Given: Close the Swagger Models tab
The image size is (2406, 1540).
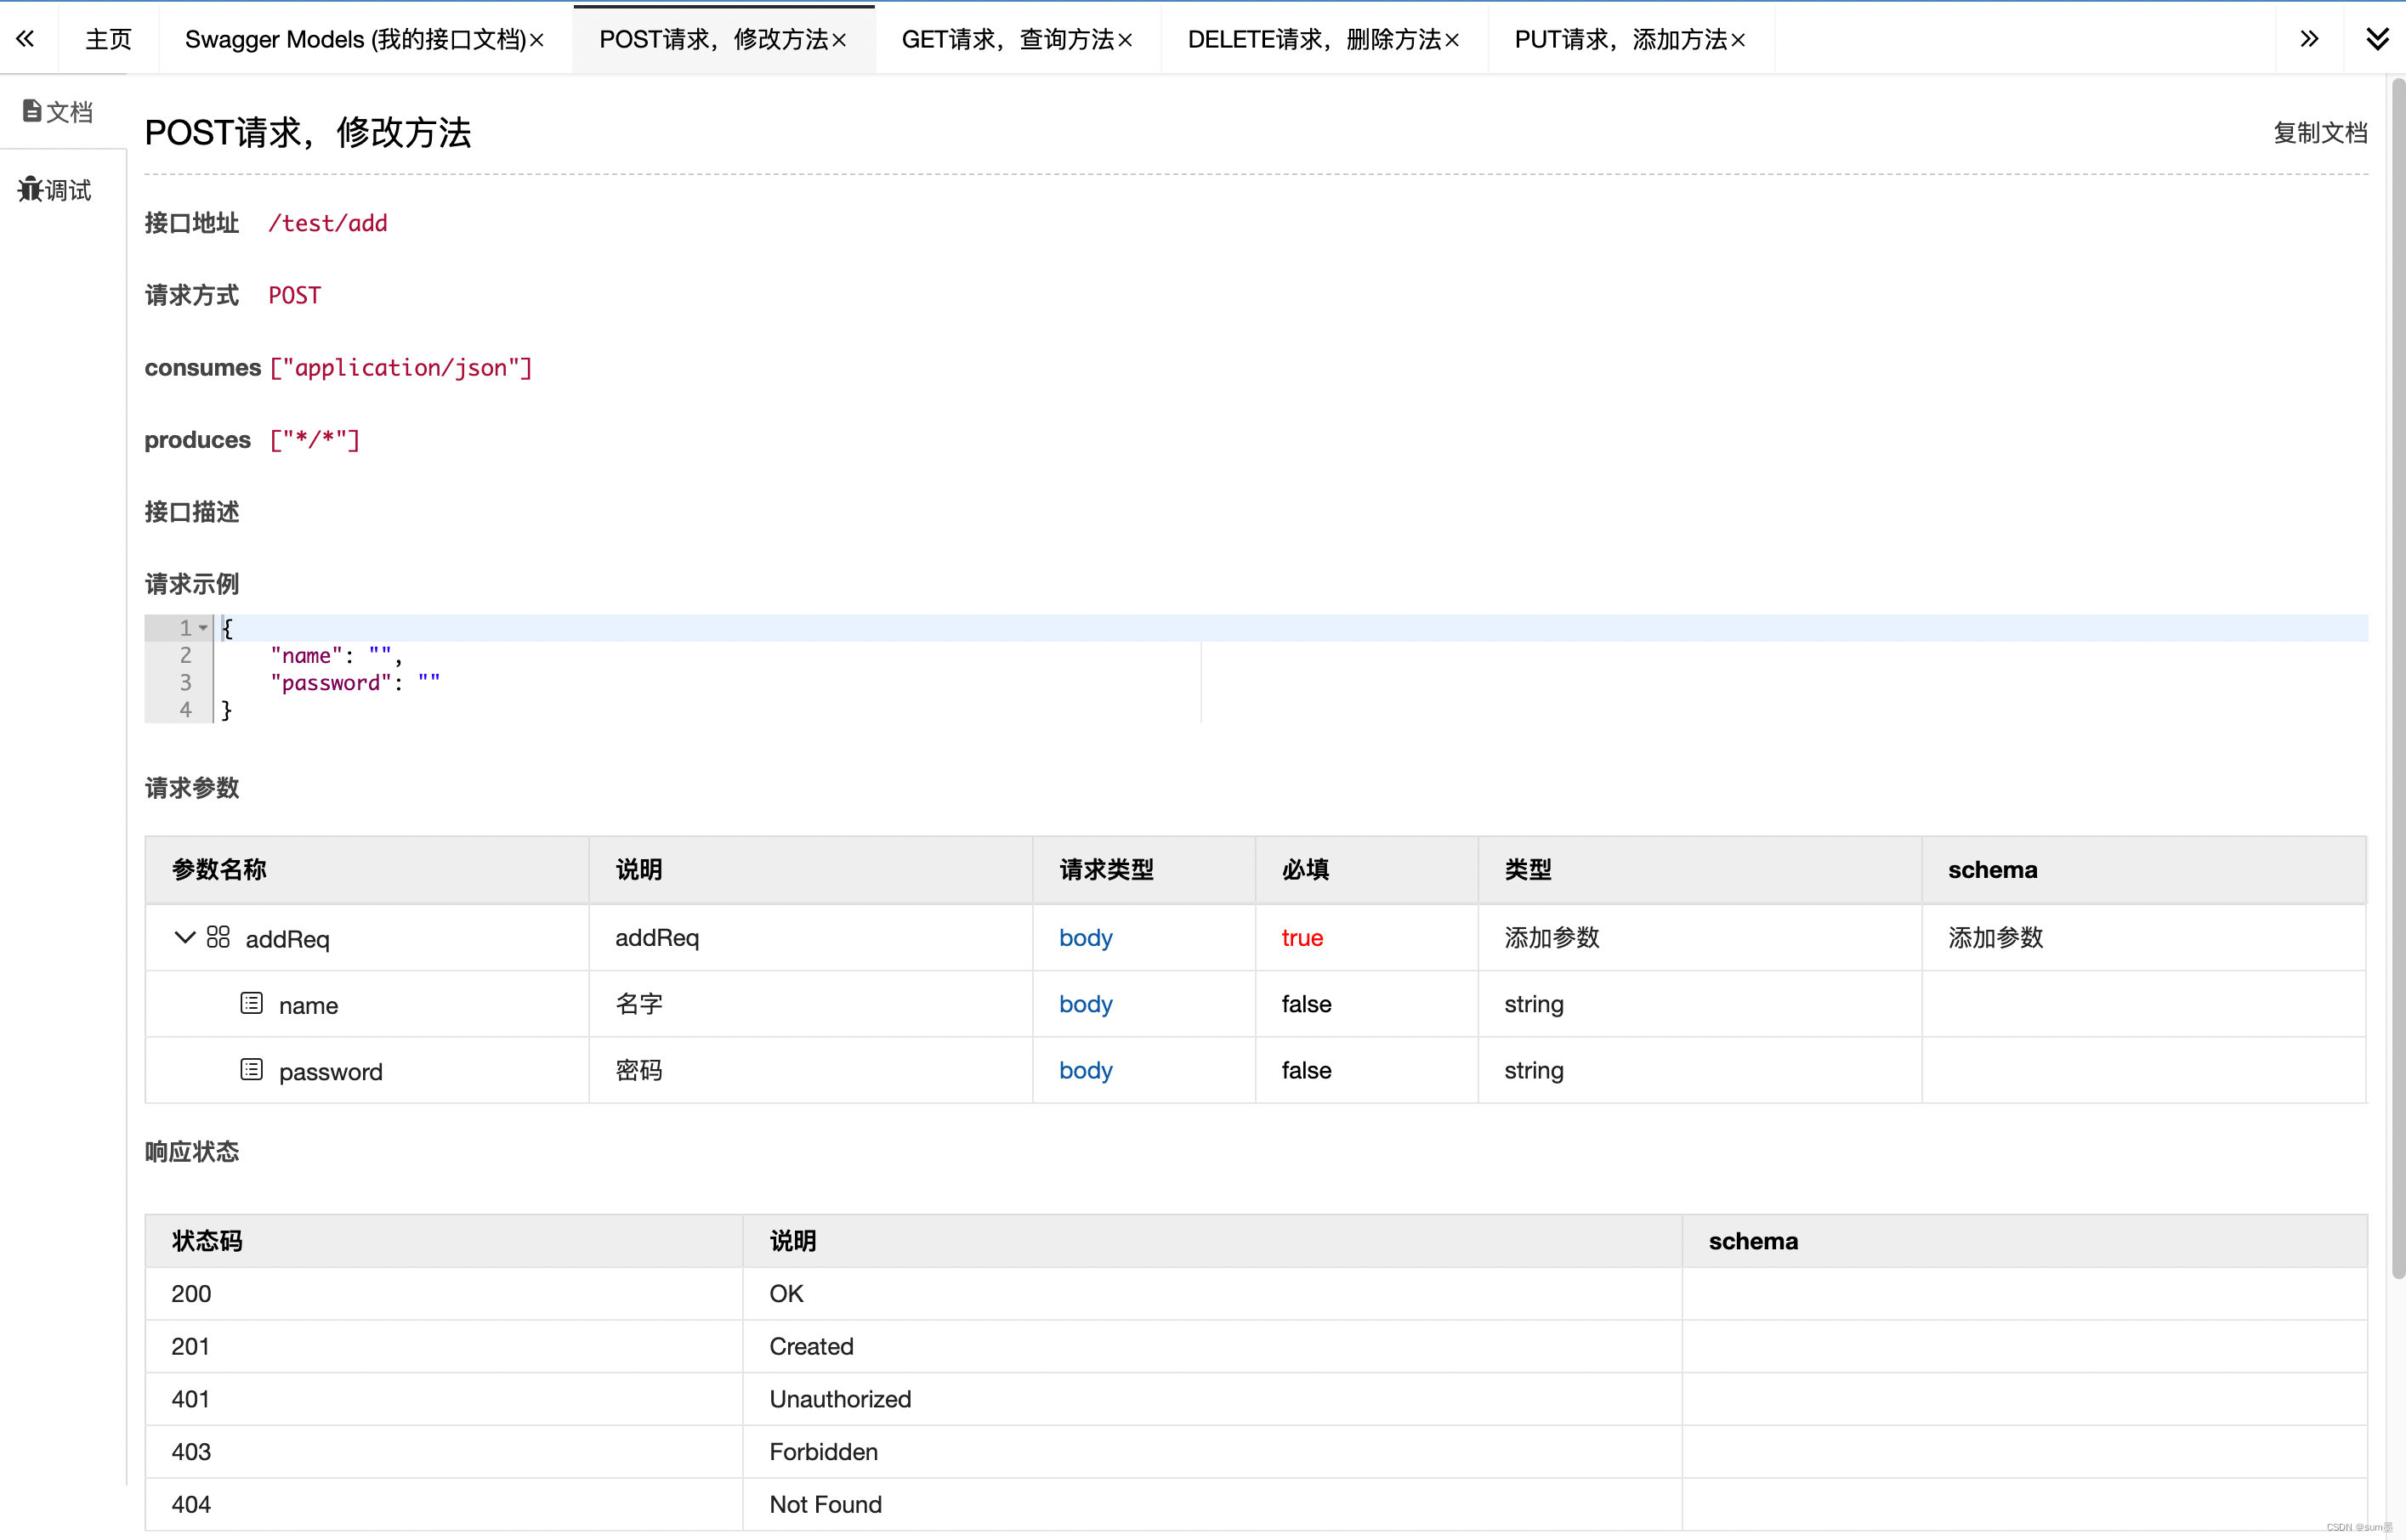Looking at the screenshot, I should coord(537,40).
